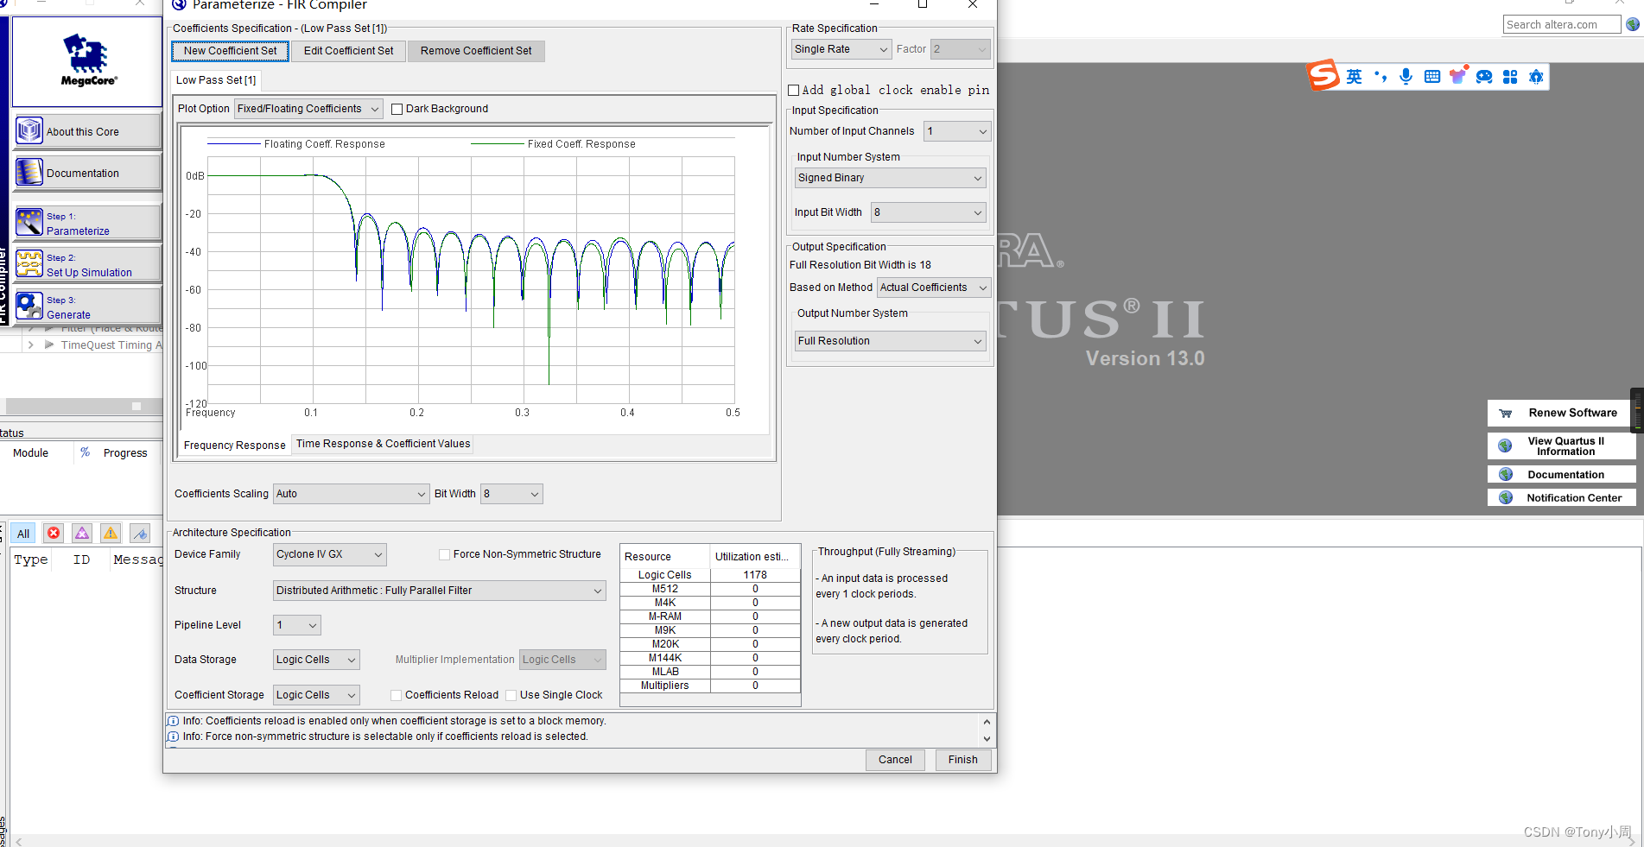Viewport: 1644px width, 847px height.
Task: Click the Finish button
Action: click(x=962, y=760)
